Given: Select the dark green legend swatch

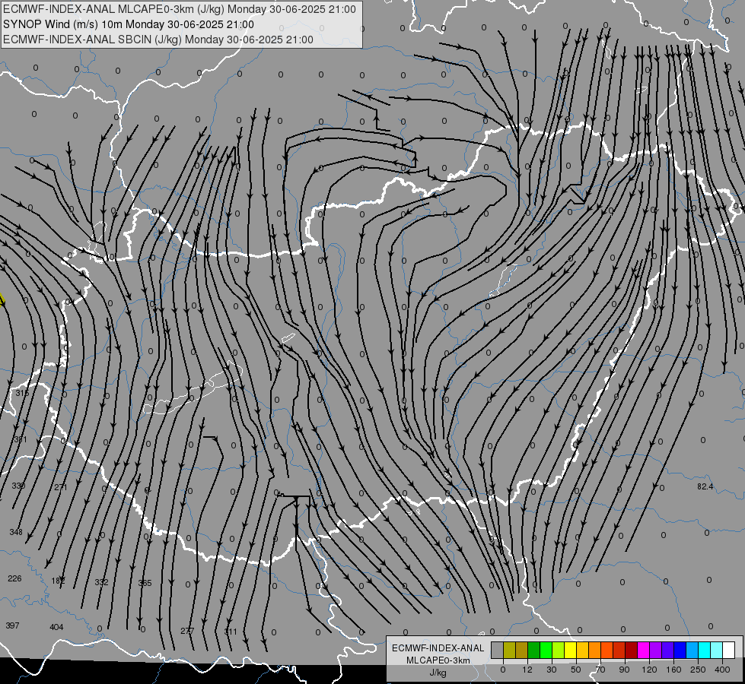Looking at the screenshot, I should 534,651.
